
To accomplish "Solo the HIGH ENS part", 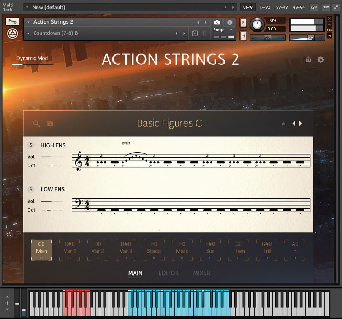I will click(31, 145).
